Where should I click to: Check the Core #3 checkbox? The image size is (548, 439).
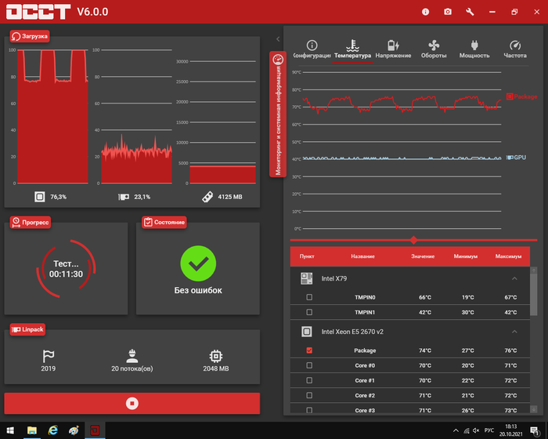(x=309, y=410)
